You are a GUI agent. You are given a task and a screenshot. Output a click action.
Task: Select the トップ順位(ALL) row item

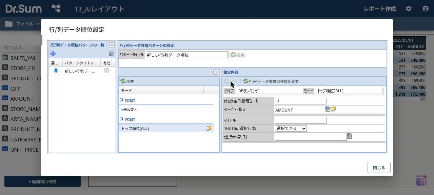[x=166, y=129]
